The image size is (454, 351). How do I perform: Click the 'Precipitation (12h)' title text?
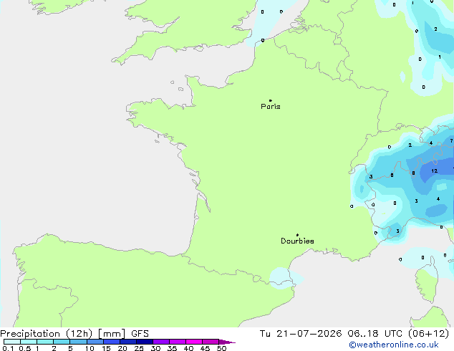[47, 334]
